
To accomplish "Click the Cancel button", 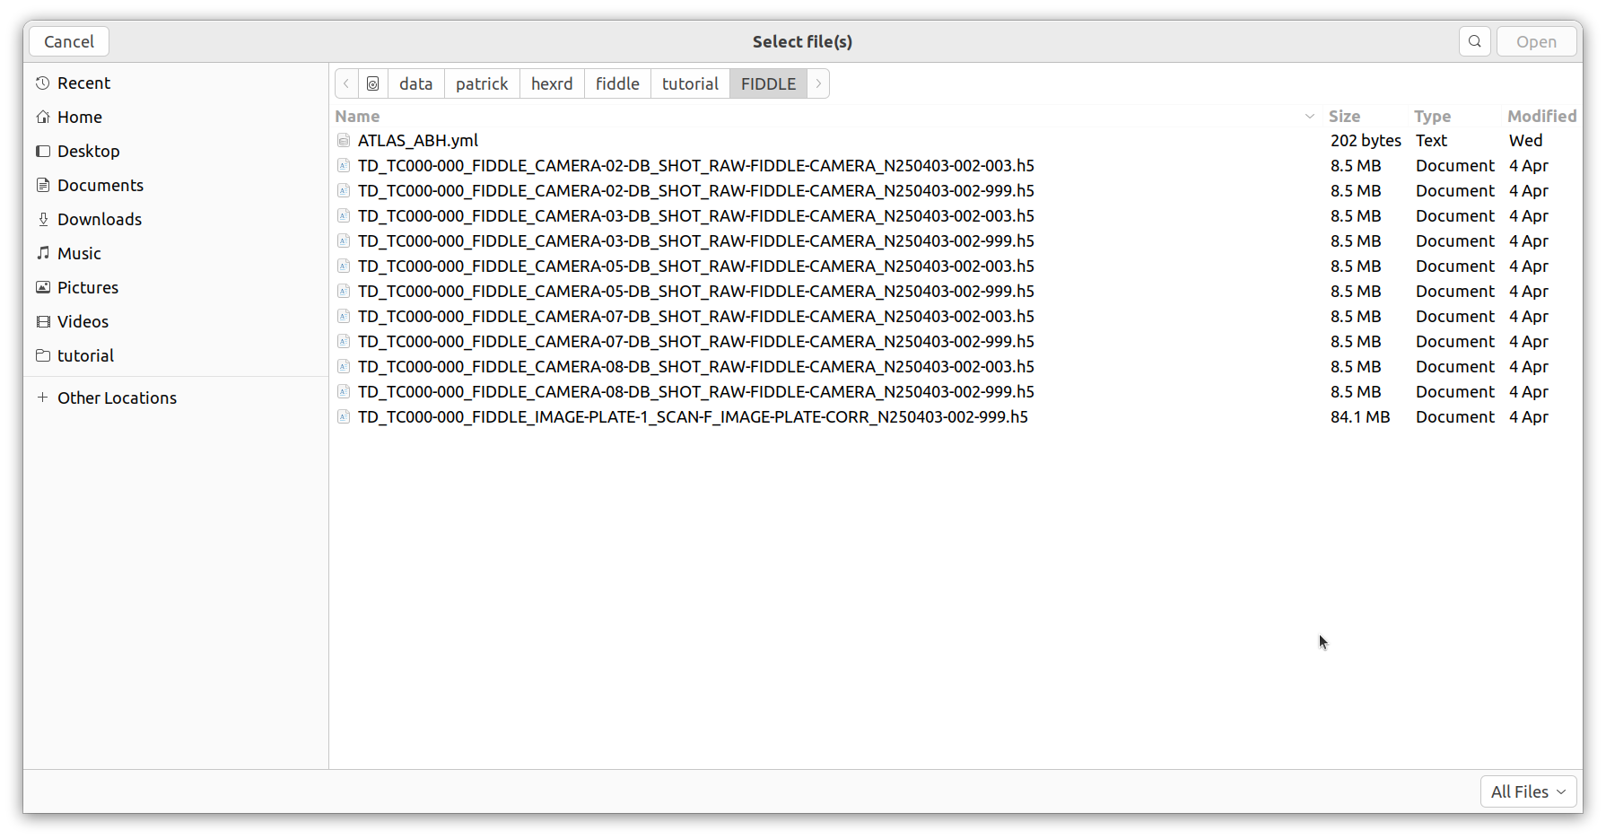I will click(x=69, y=41).
